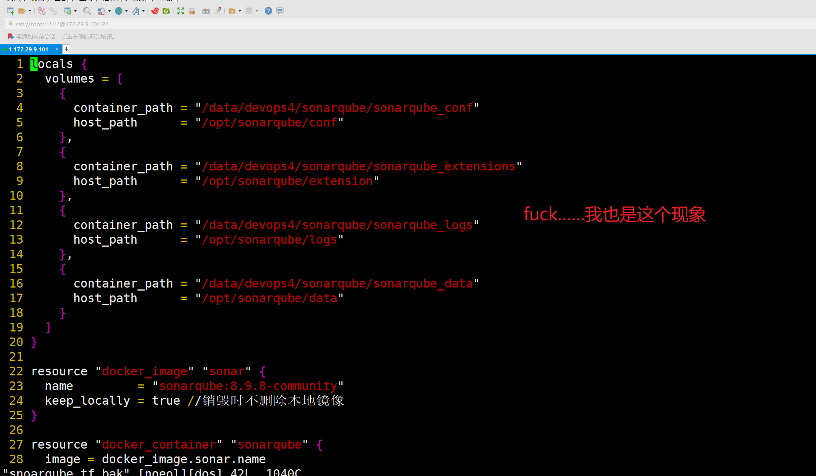Expand the Color Scheme dropdown arrow
This screenshot has height=476, width=816.
109,11
